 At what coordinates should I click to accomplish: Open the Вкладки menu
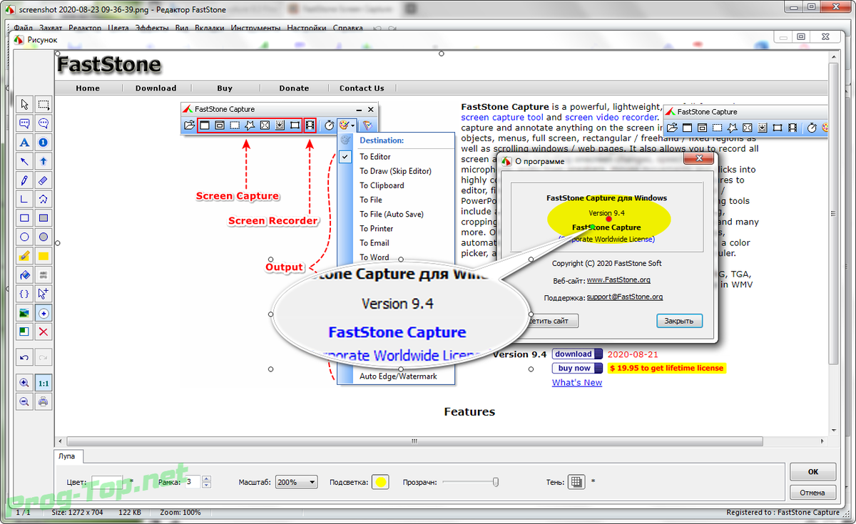pyautogui.click(x=211, y=29)
